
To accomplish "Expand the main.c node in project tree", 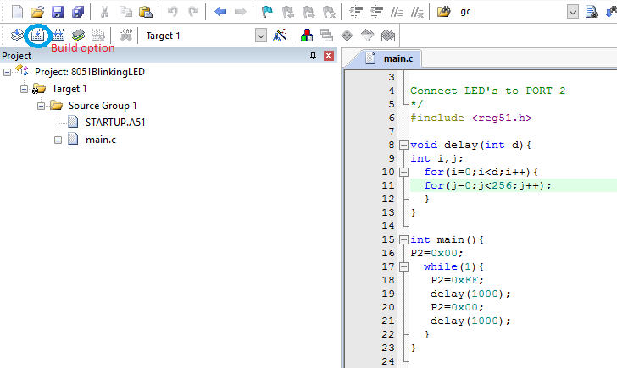I will (x=58, y=140).
